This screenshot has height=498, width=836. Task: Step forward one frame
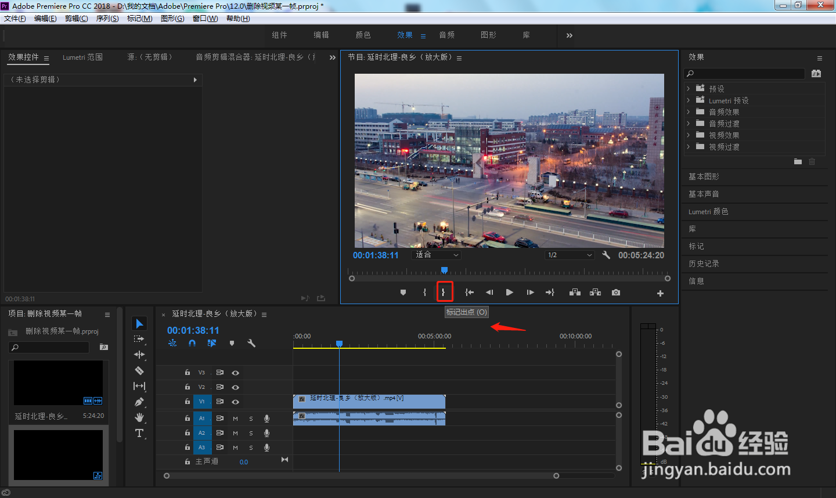point(530,293)
